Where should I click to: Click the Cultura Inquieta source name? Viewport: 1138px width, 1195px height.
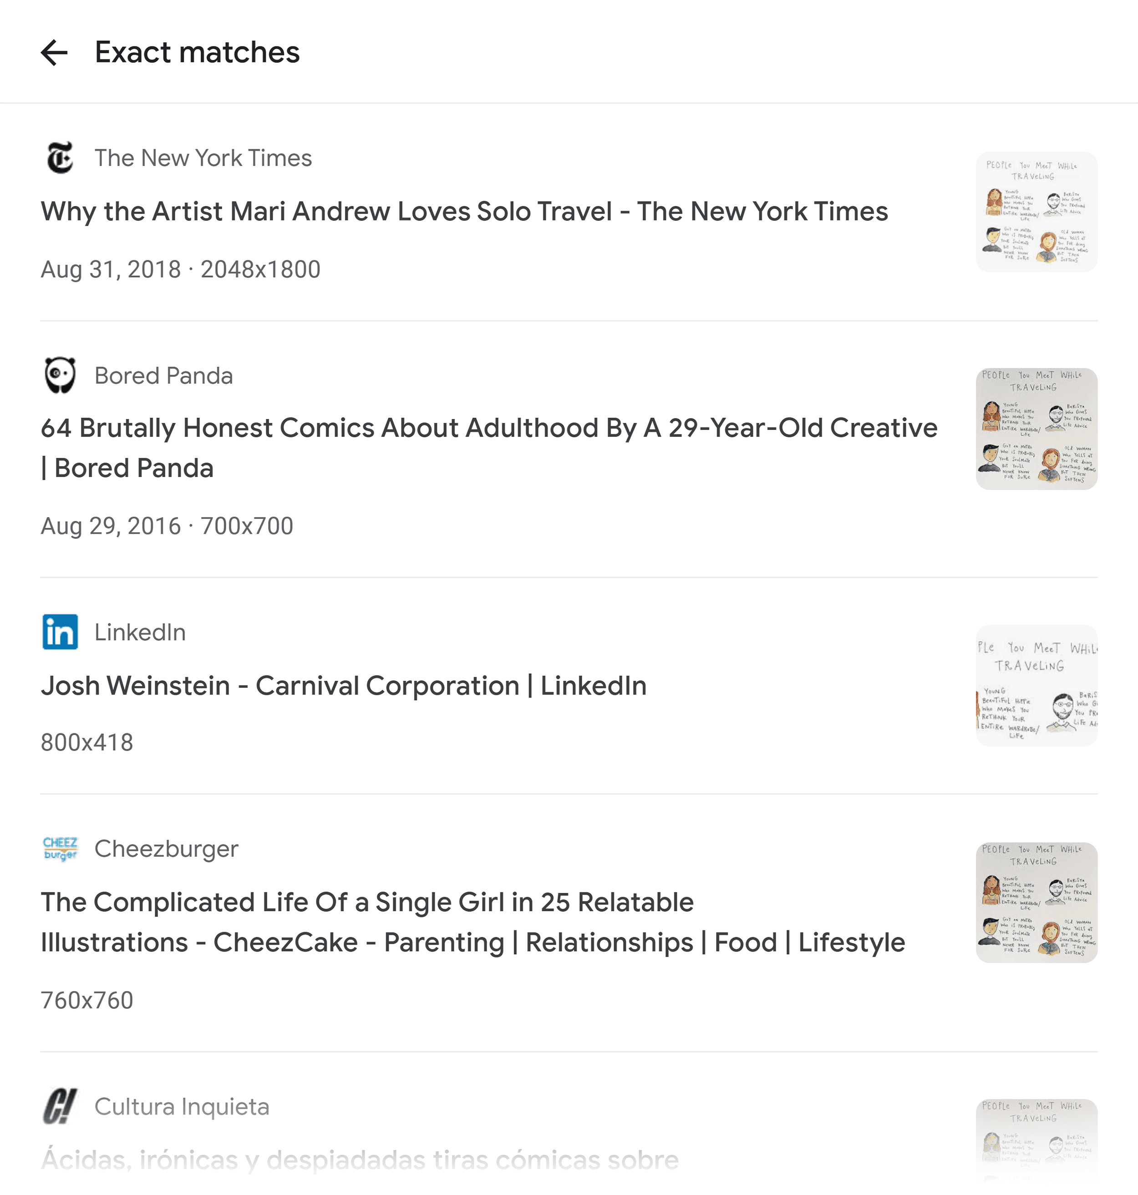point(182,1106)
